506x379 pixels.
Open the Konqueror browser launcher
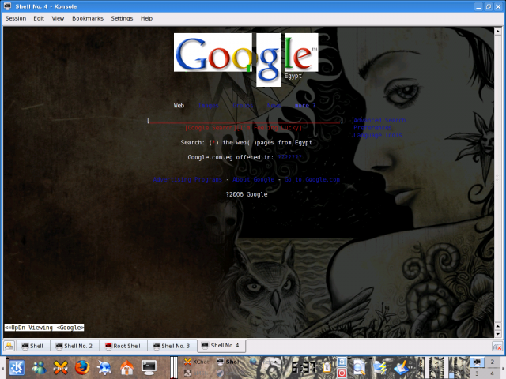tap(104, 367)
